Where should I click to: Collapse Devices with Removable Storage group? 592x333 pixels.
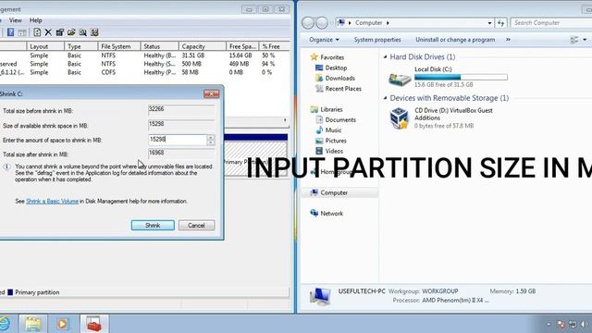(x=385, y=98)
